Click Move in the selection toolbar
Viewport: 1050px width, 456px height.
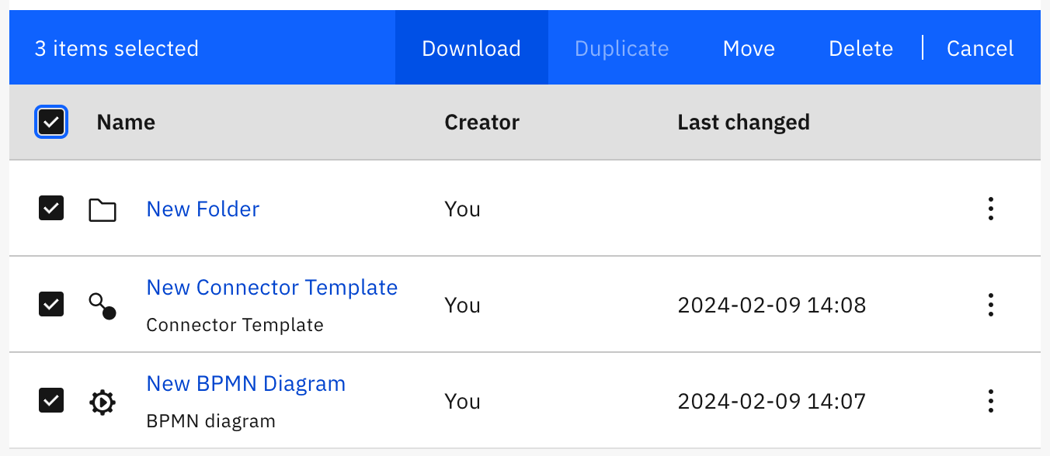tap(748, 47)
